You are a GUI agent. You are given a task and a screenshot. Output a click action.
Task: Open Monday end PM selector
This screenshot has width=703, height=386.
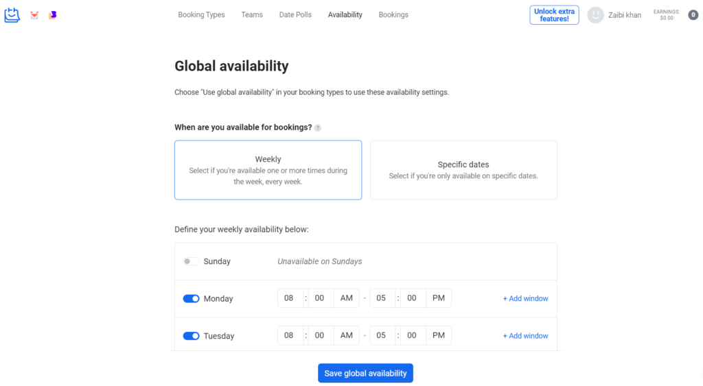(439, 298)
